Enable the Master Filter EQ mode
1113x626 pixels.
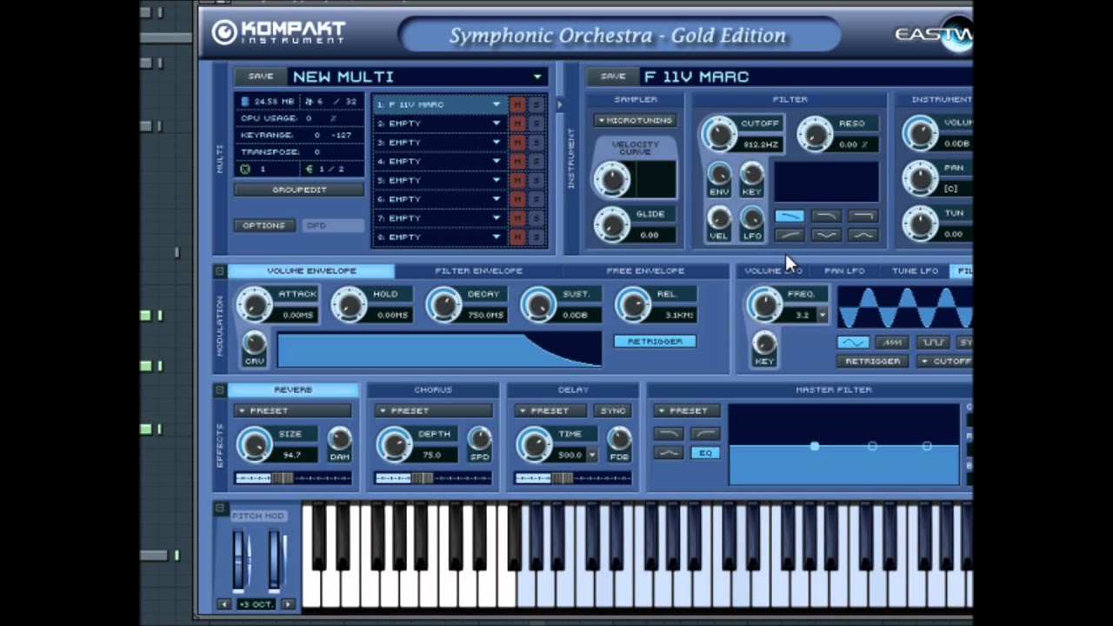[705, 453]
